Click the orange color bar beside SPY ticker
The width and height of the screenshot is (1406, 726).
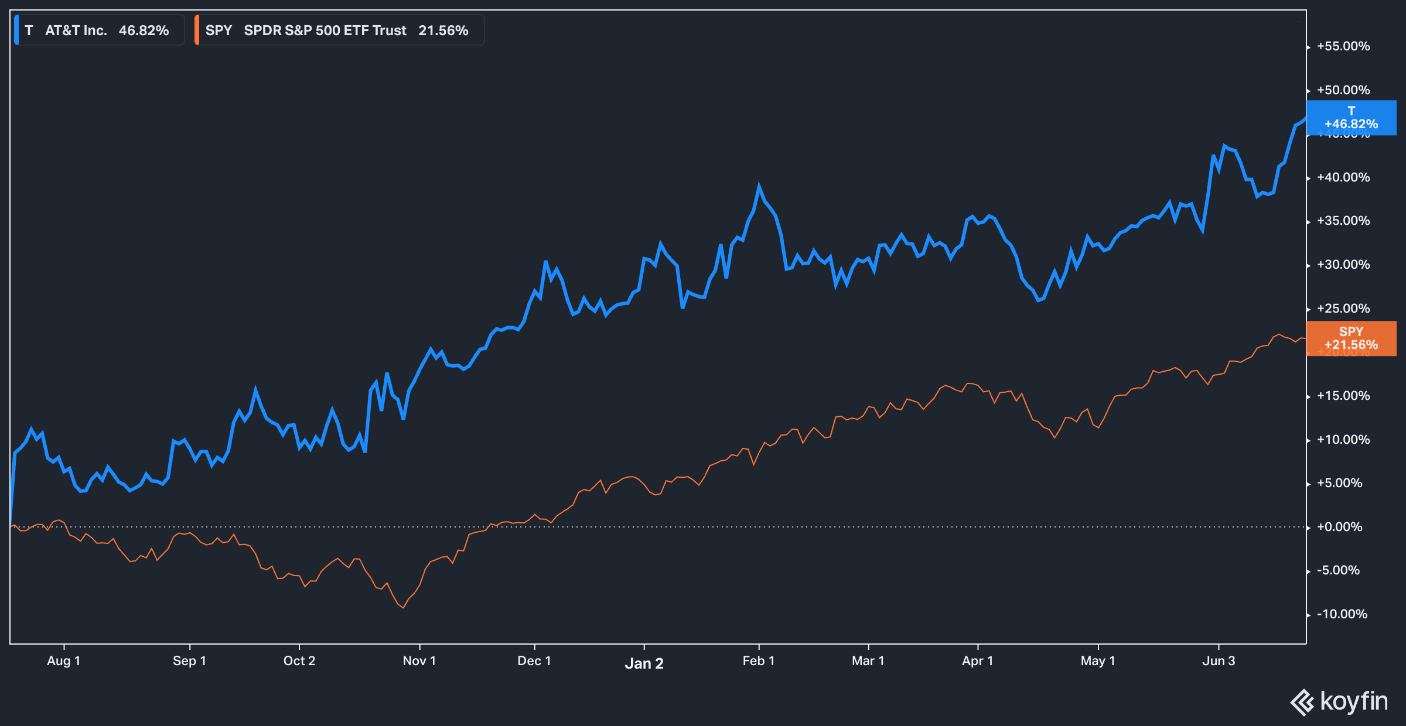pyautogui.click(x=197, y=30)
